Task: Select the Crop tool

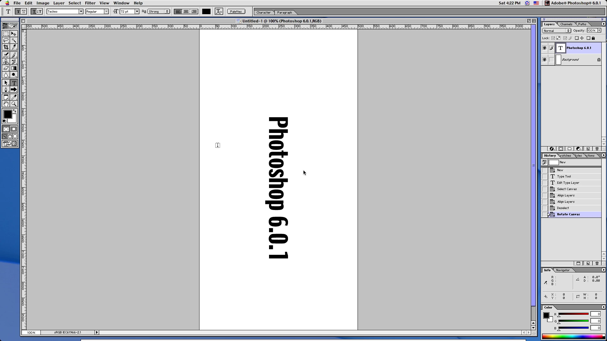Action: [x=6, y=47]
